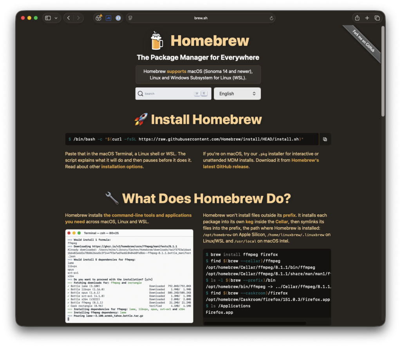The height and width of the screenshot is (347, 401).
Task: Open the Share menu icon
Action: pyautogui.click(x=357, y=18)
